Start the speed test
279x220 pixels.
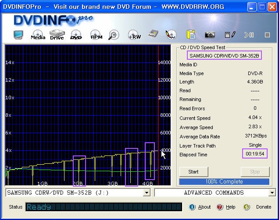pyautogui.click(x=193, y=172)
